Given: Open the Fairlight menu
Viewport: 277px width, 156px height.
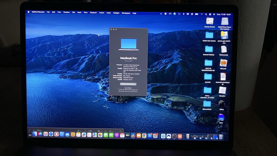Looking at the screenshot, I should (116, 13).
